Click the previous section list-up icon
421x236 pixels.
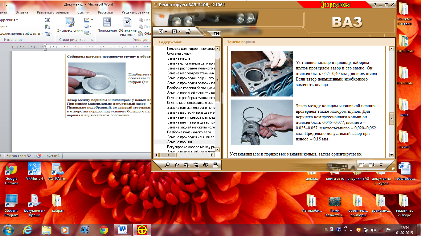pos(362,165)
